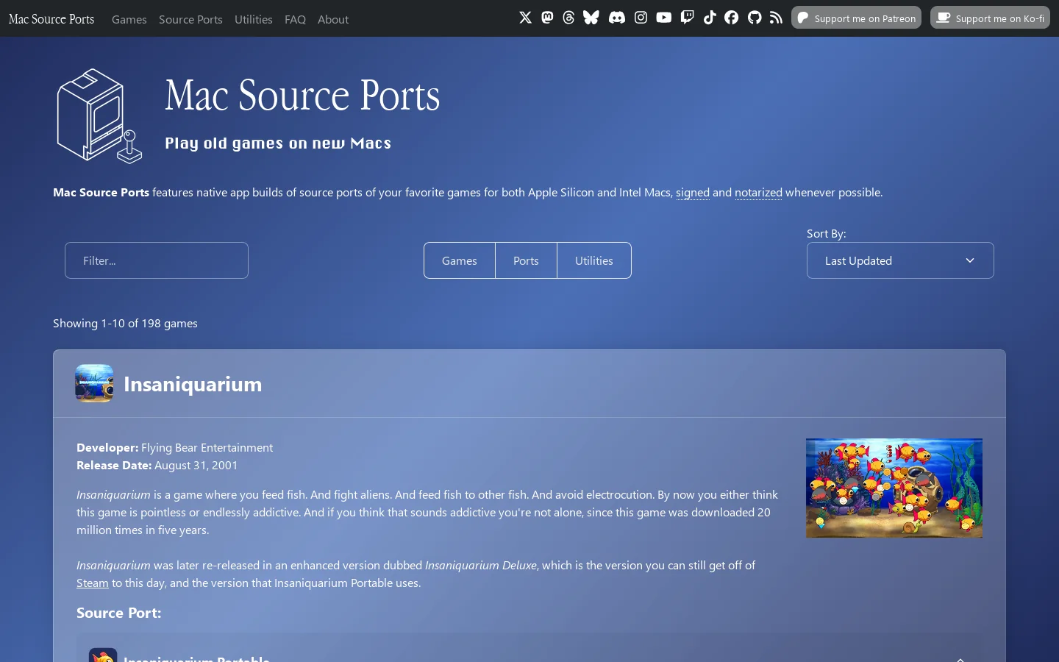Open the FAQ navbar item
Viewport: 1059px width, 662px height.
(295, 19)
